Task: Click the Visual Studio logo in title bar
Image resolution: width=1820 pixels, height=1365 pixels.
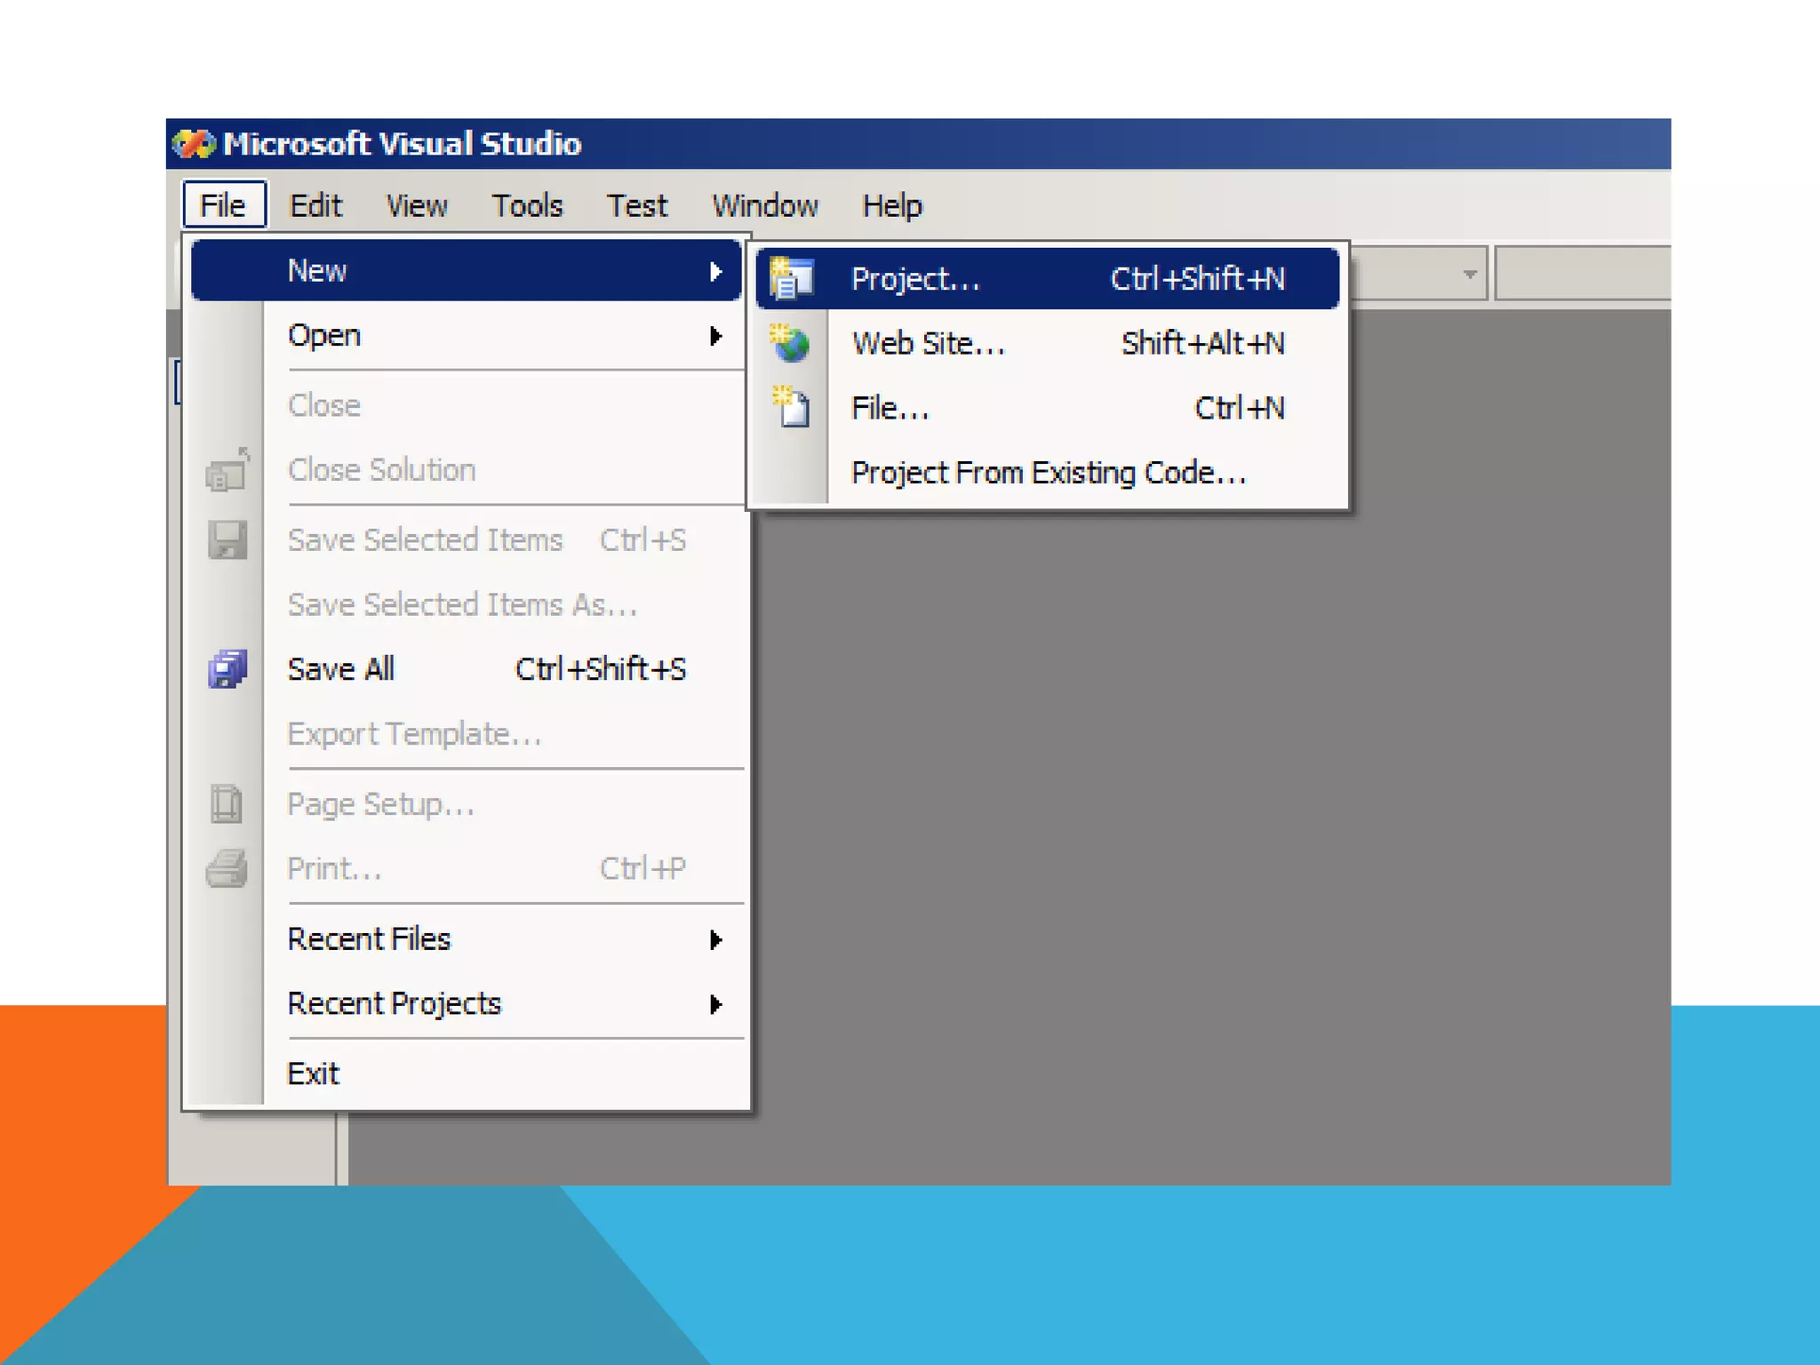Action: coord(194,144)
